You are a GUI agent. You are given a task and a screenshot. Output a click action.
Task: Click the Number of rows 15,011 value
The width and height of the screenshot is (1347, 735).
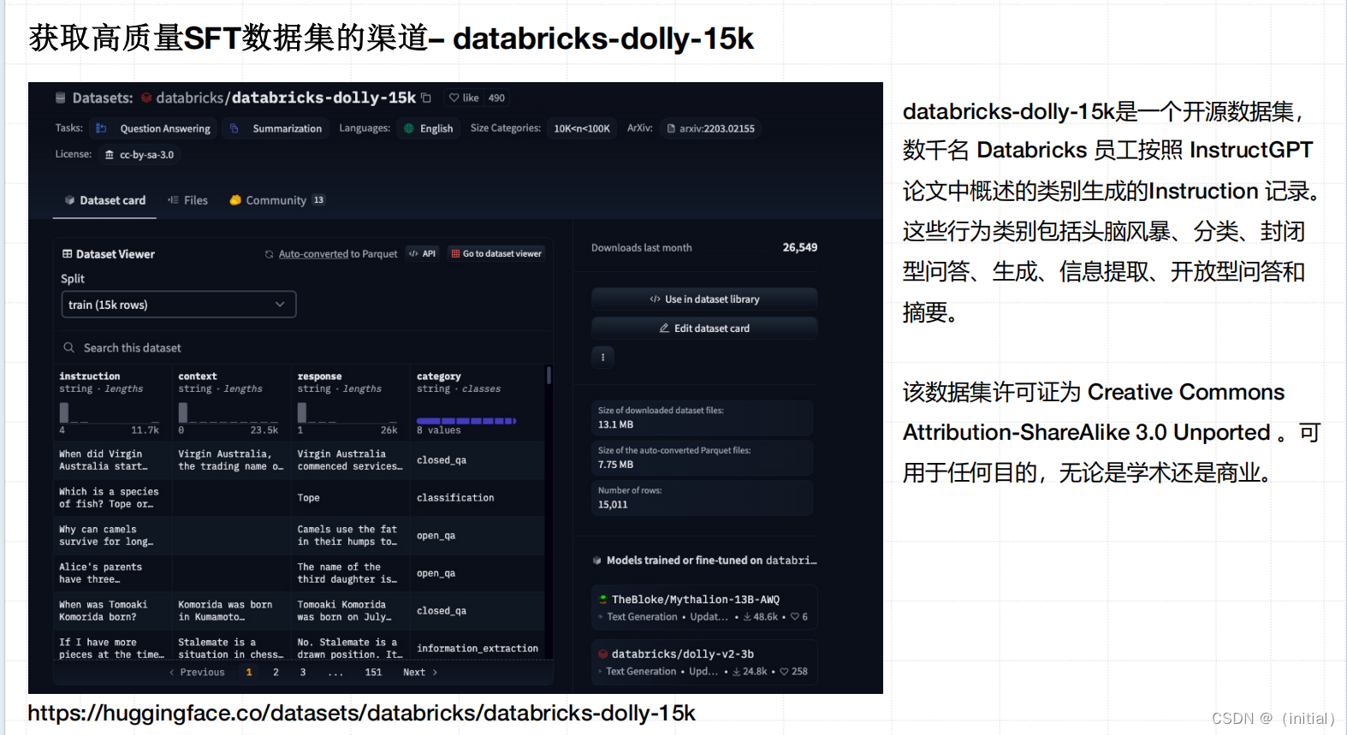pyautogui.click(x=613, y=505)
